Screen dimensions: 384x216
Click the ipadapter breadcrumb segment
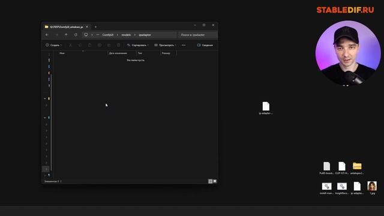click(x=145, y=35)
